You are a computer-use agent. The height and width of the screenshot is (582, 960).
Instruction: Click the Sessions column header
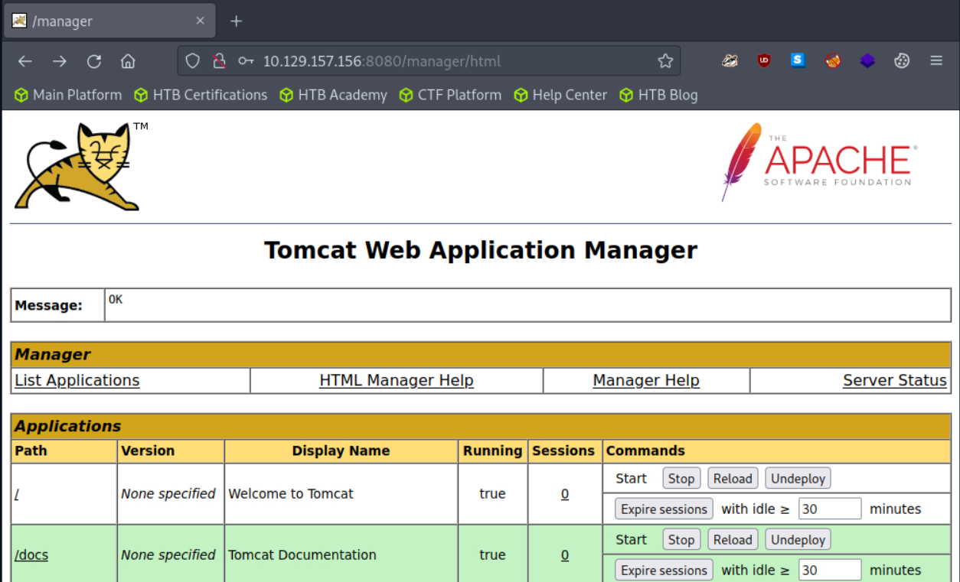(x=563, y=451)
